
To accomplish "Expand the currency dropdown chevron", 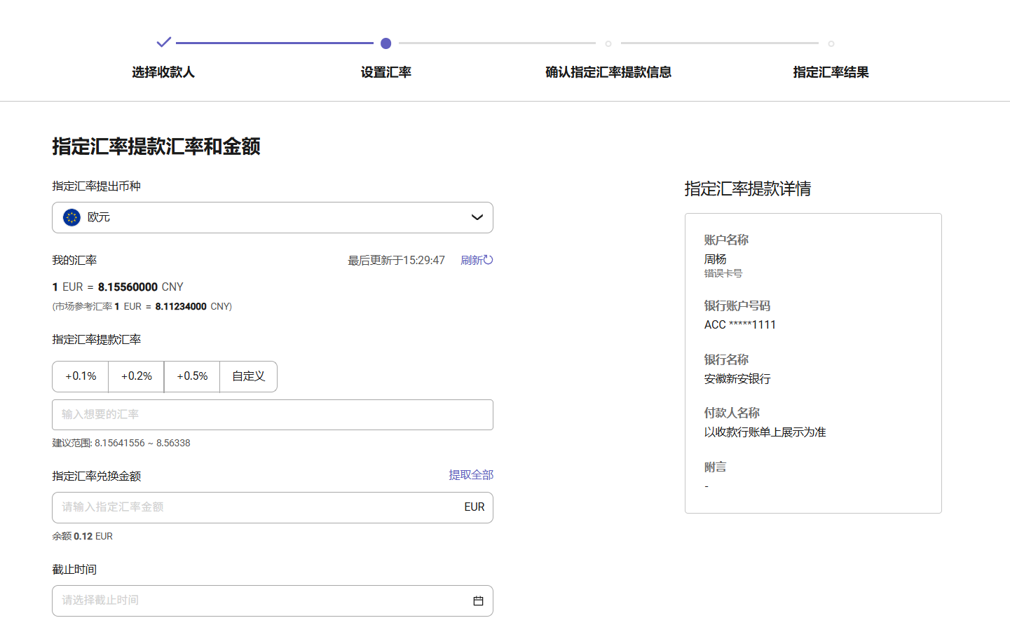I will 477,217.
